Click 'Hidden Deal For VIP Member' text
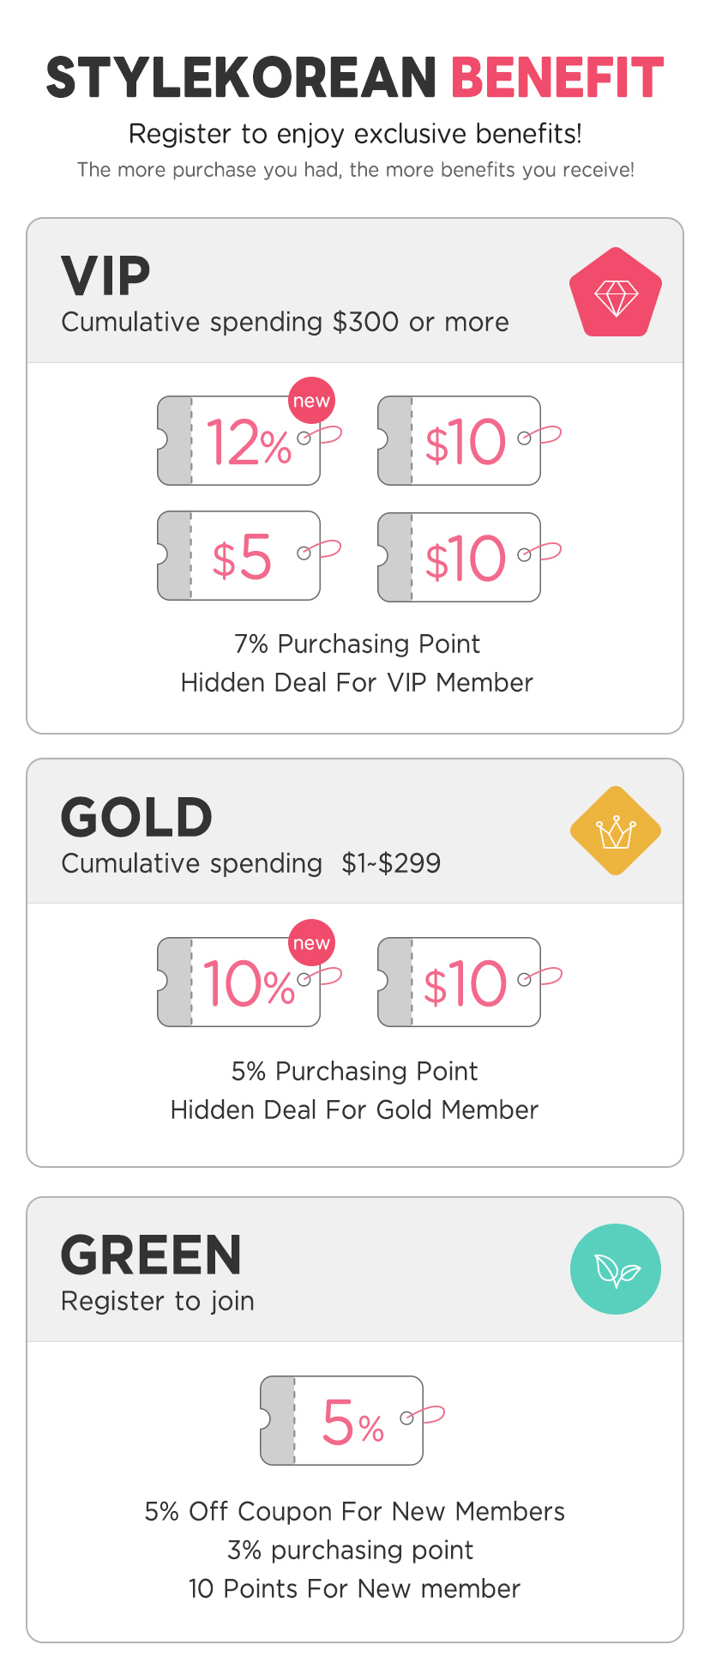Viewport: 710px width, 1669px height. (357, 683)
